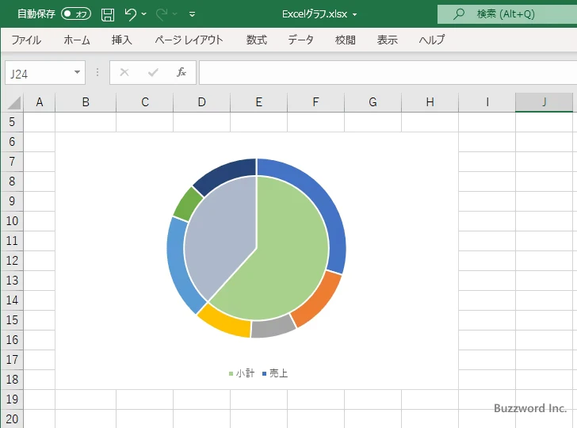Click the formula bar resize handle dots
This screenshot has width=577, height=428.
pos(97,72)
